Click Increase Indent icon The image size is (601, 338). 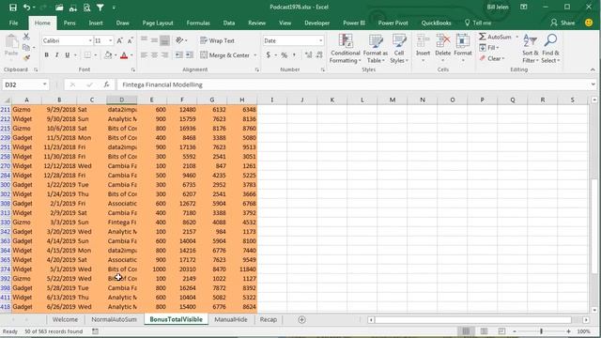190,55
